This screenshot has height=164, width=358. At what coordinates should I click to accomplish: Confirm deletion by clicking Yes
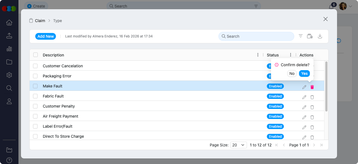point(304,73)
